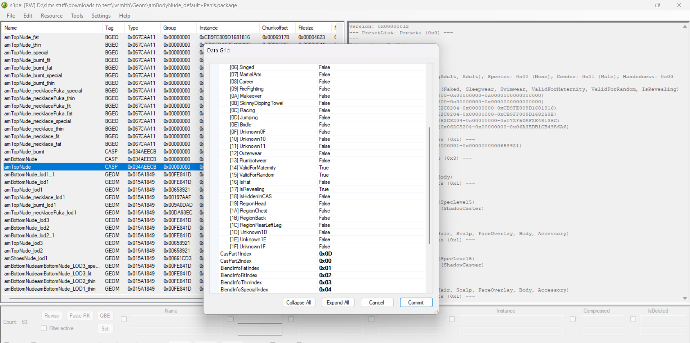The height and width of the screenshot is (343, 690).
Task: Click the True value of [14] ValidForMaternity
Action: click(324, 168)
